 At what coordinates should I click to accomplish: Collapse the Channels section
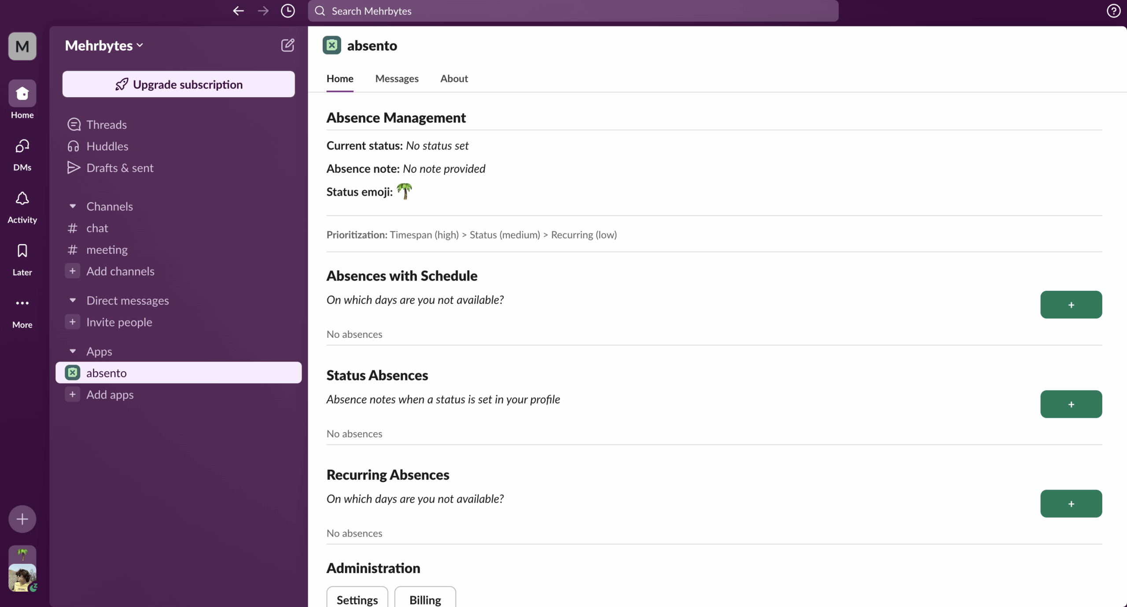(x=73, y=206)
